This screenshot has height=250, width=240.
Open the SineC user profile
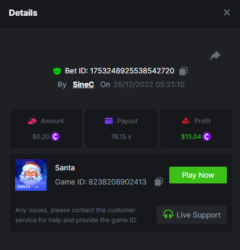coord(83,84)
